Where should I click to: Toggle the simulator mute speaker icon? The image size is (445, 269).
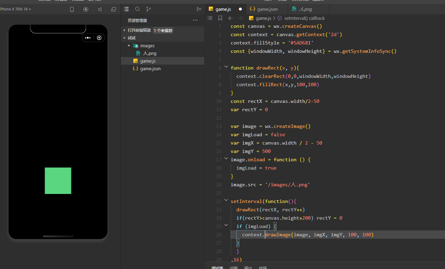coord(100,9)
